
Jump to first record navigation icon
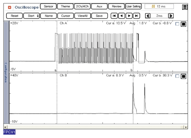(114, 16)
